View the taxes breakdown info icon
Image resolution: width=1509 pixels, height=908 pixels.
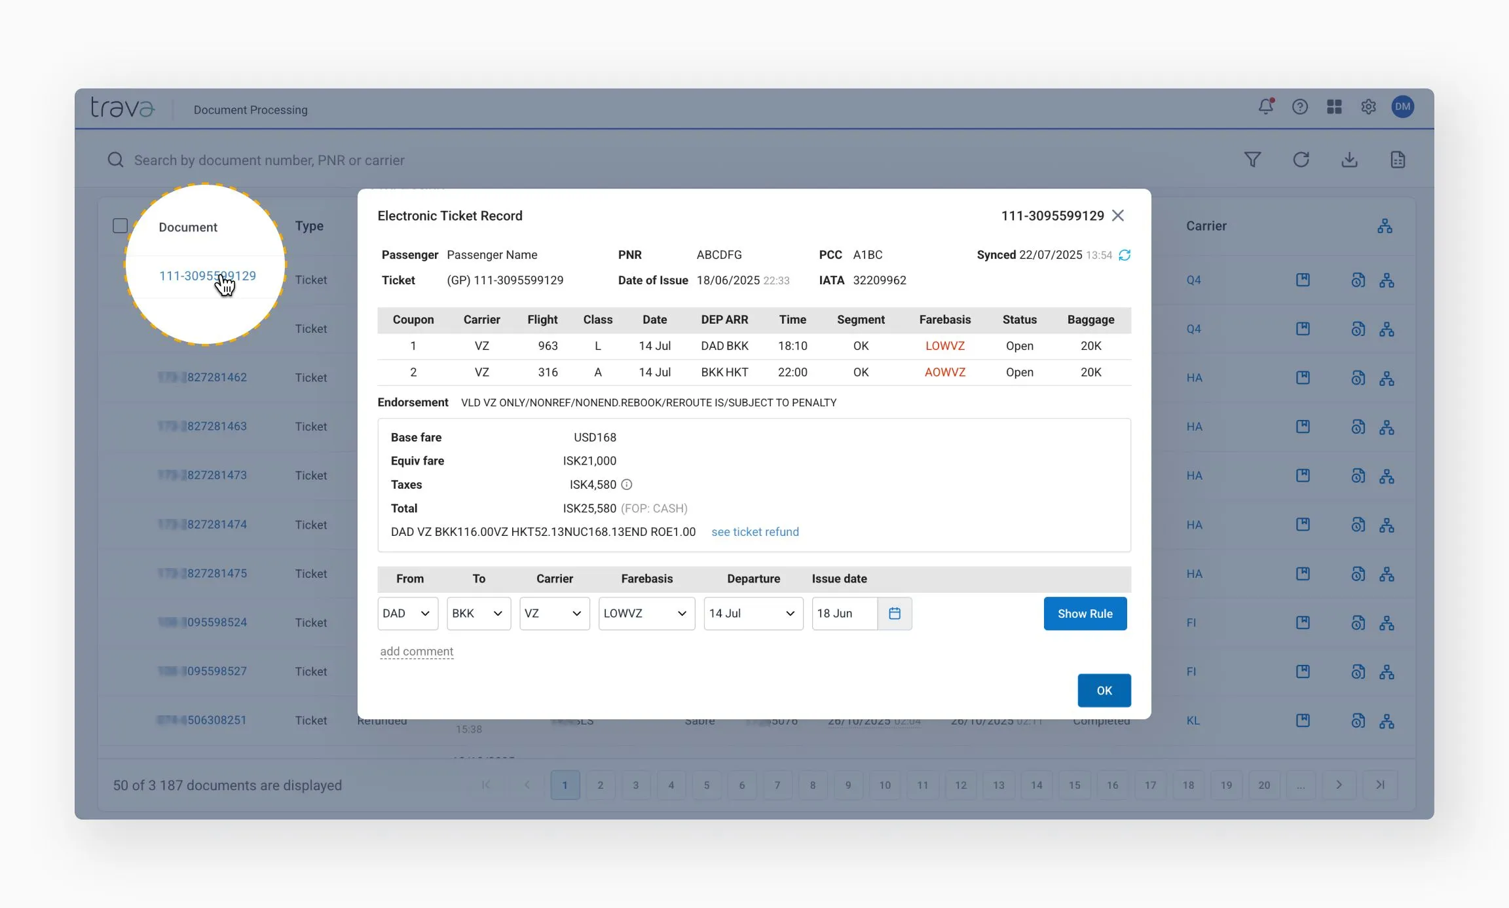point(627,485)
